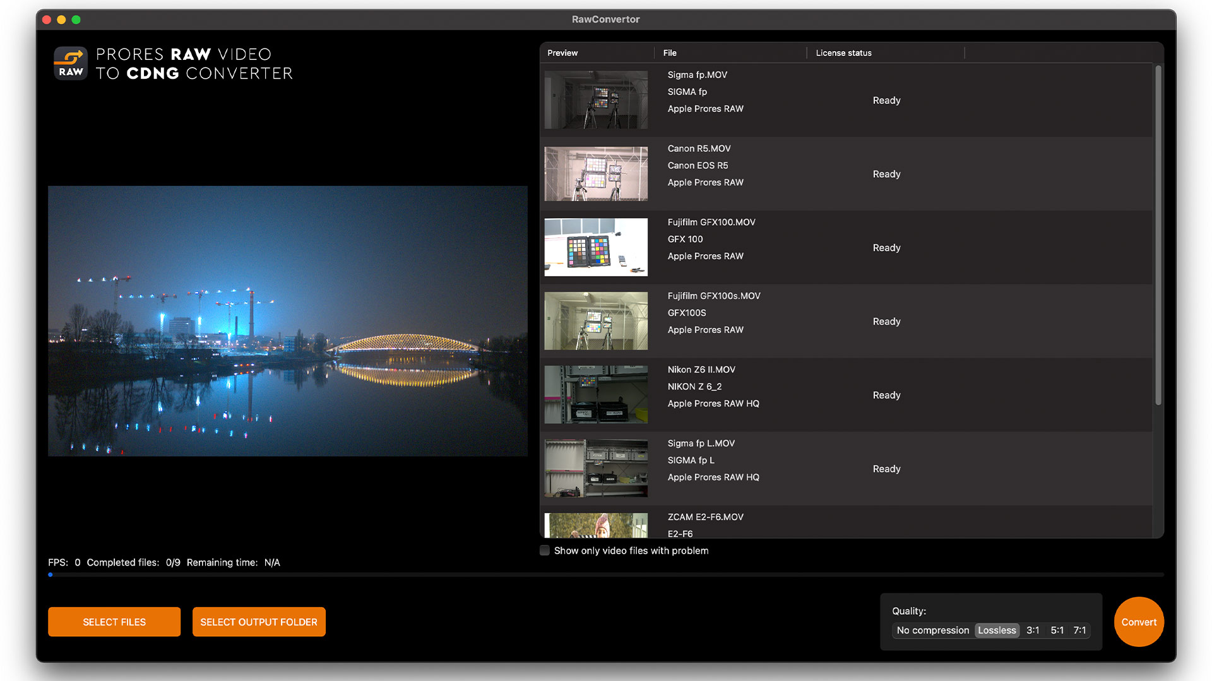Click the GFX100S camera label
This screenshot has width=1212, height=681.
pos(687,313)
